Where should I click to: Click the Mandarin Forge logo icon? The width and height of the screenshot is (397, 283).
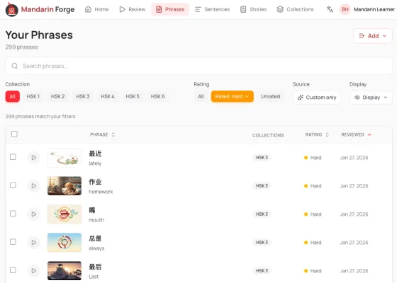tap(11, 10)
